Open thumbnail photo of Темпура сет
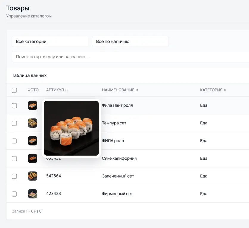The height and width of the screenshot is (228, 249). pyautogui.click(x=32, y=123)
